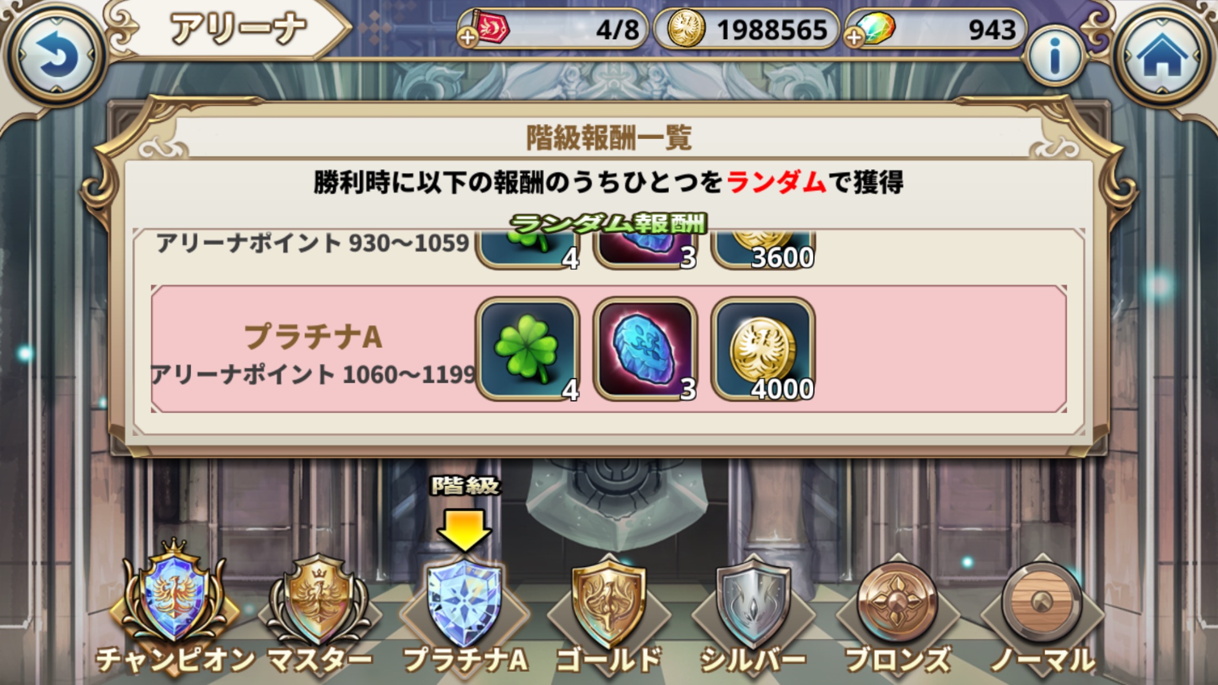The width and height of the screenshot is (1218, 685).
Task: Tap the yellow 階級 arrow indicator
Action: pyautogui.click(x=464, y=529)
